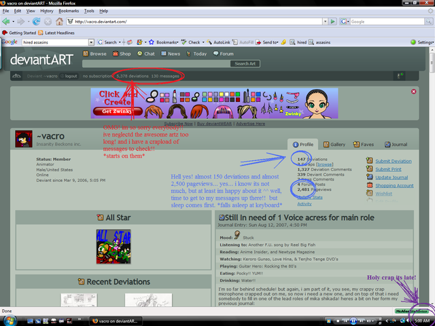Open the Bookmarks menu

pos(69,11)
